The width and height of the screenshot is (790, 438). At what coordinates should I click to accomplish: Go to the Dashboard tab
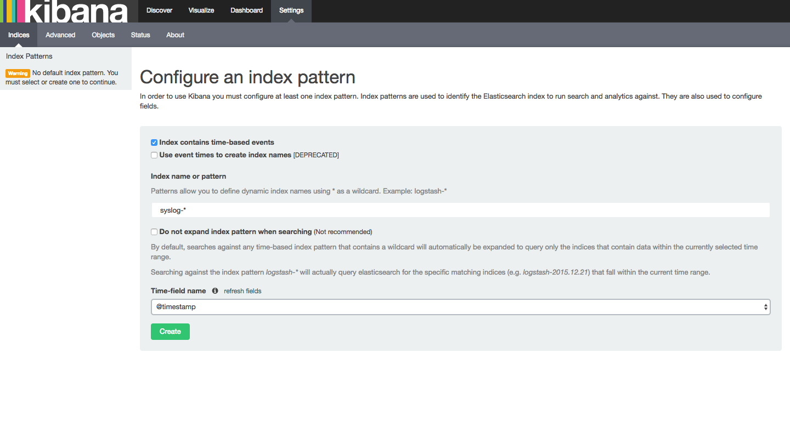246,11
